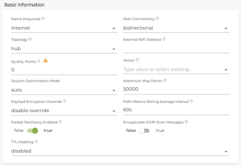Click the Path Metrics interval field showing 60s
This screenshot has width=241, height=166.
click(x=176, y=110)
